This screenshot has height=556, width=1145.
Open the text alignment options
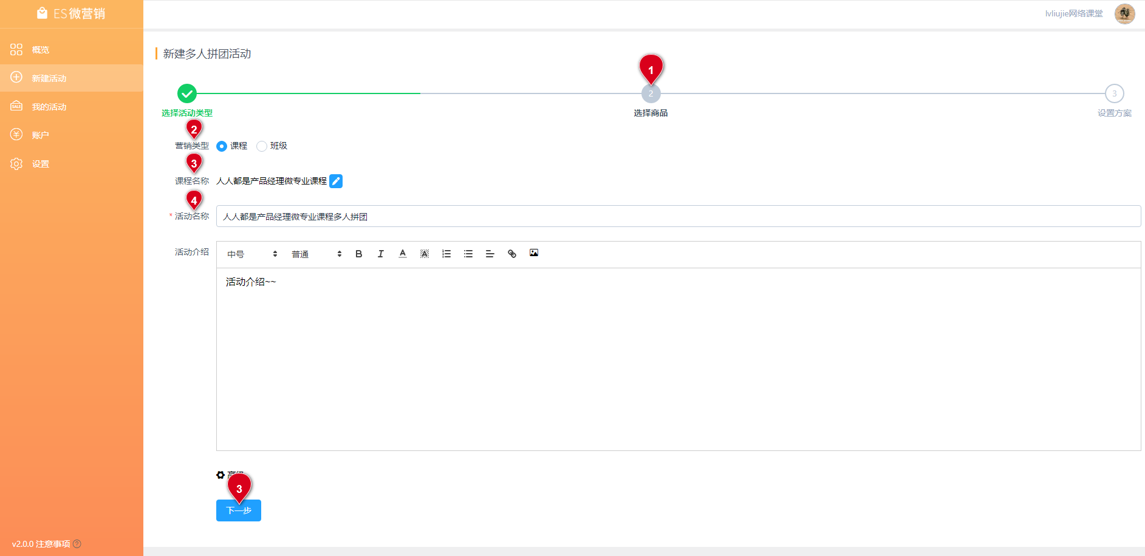point(490,254)
